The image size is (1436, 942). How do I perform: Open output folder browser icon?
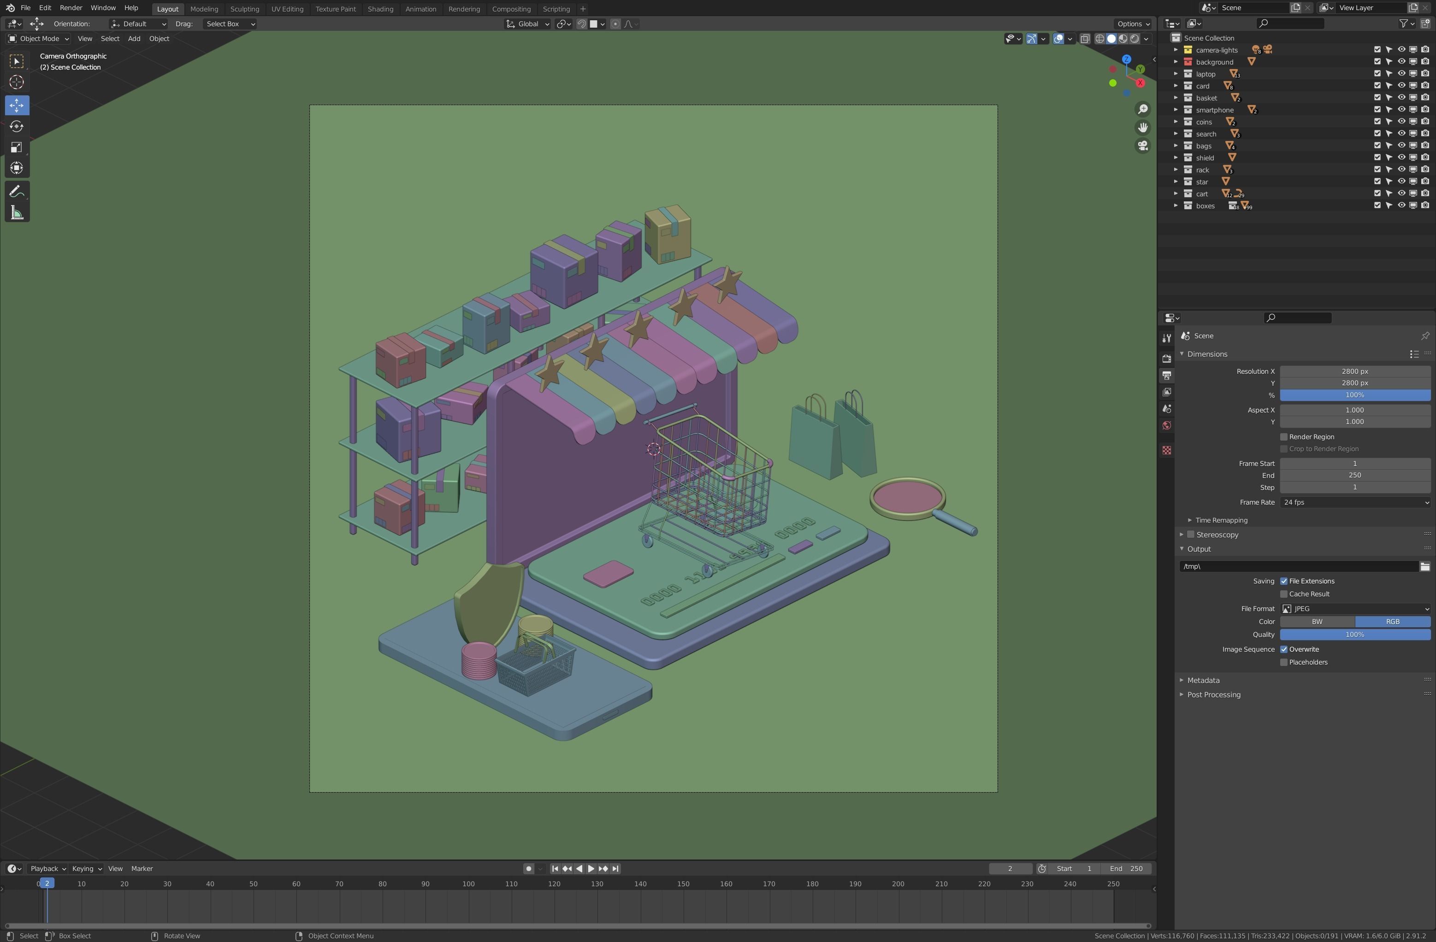pyautogui.click(x=1424, y=566)
